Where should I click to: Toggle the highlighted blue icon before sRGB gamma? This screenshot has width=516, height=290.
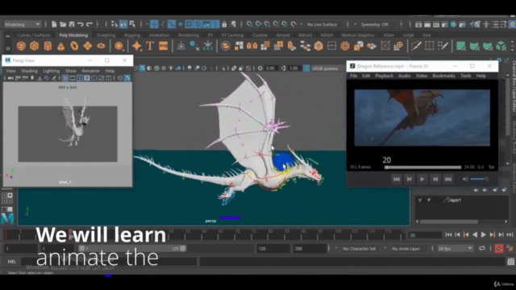(x=306, y=68)
